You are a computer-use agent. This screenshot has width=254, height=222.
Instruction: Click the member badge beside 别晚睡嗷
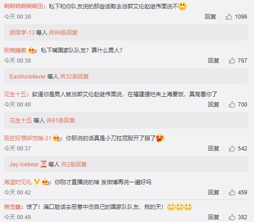click(32, 50)
